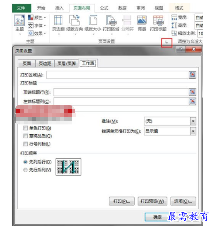Click the 打印预览(W) button
Image resolution: width=212 pixels, height=228 pixels.
(152, 201)
